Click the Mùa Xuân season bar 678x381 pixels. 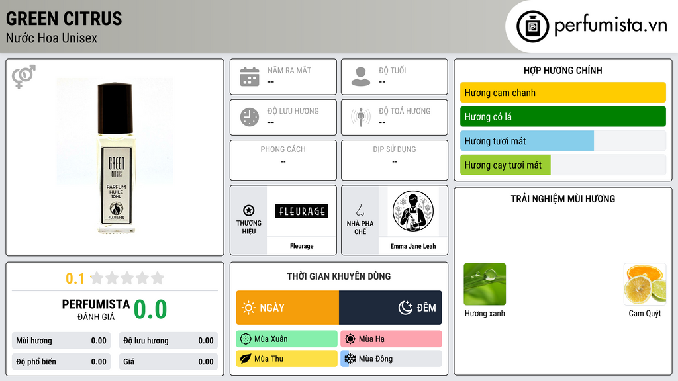coord(287,339)
